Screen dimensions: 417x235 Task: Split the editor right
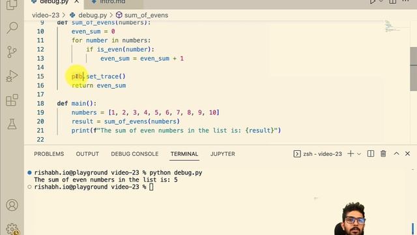(393, 2)
